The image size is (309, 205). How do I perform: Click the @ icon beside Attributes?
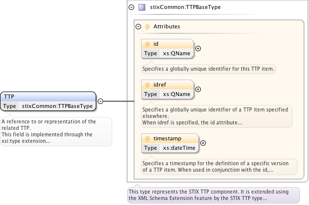click(148, 26)
